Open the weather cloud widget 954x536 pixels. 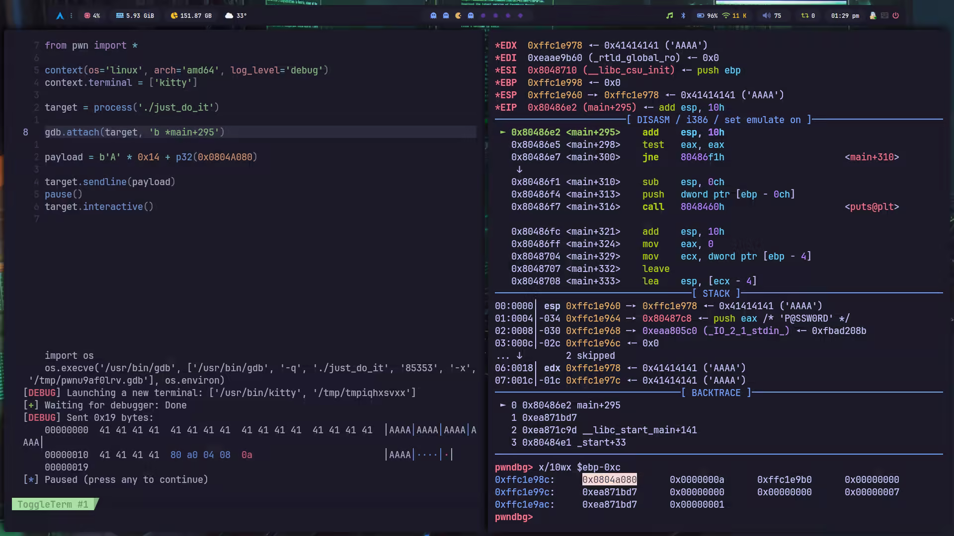229,16
